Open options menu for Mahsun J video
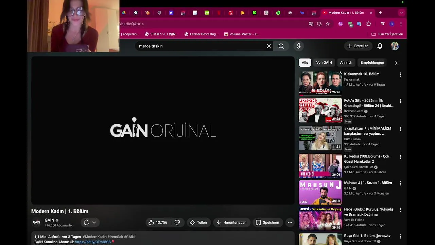 point(400,183)
